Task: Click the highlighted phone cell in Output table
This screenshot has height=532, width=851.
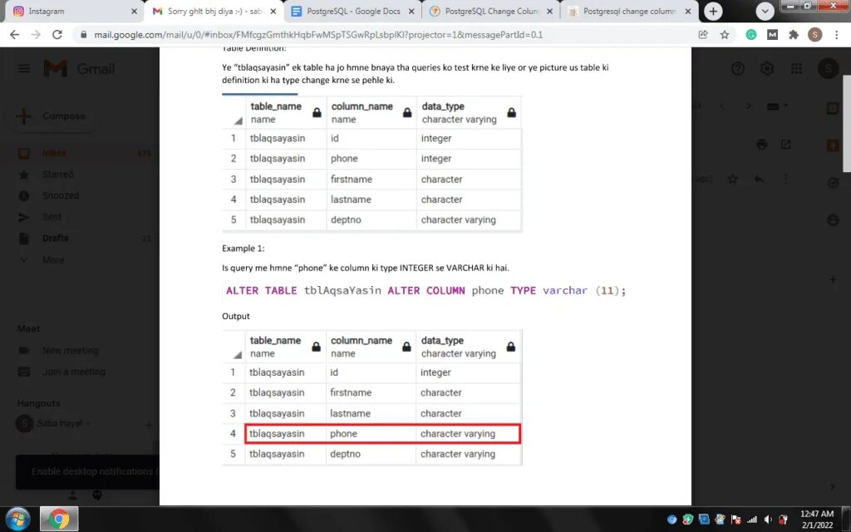Action: point(371,434)
